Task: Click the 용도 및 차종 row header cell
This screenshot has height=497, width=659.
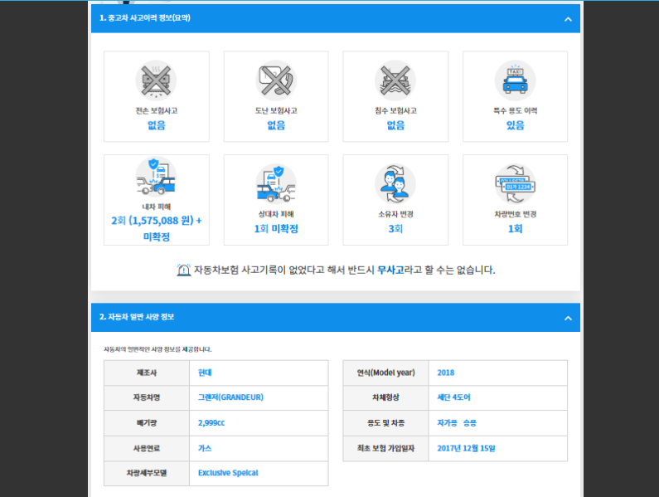Action: click(385, 423)
